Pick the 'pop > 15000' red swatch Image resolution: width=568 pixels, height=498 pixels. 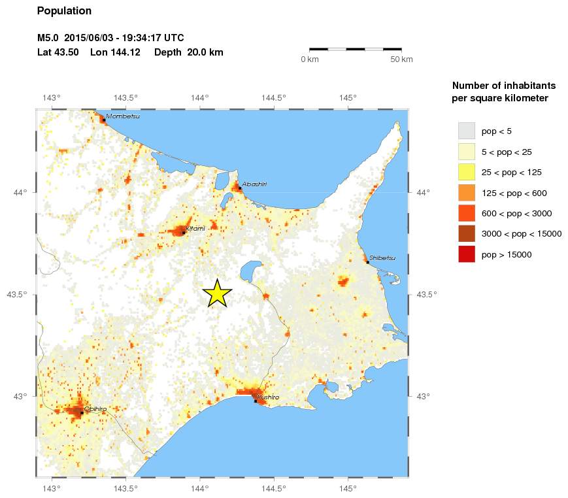point(466,254)
